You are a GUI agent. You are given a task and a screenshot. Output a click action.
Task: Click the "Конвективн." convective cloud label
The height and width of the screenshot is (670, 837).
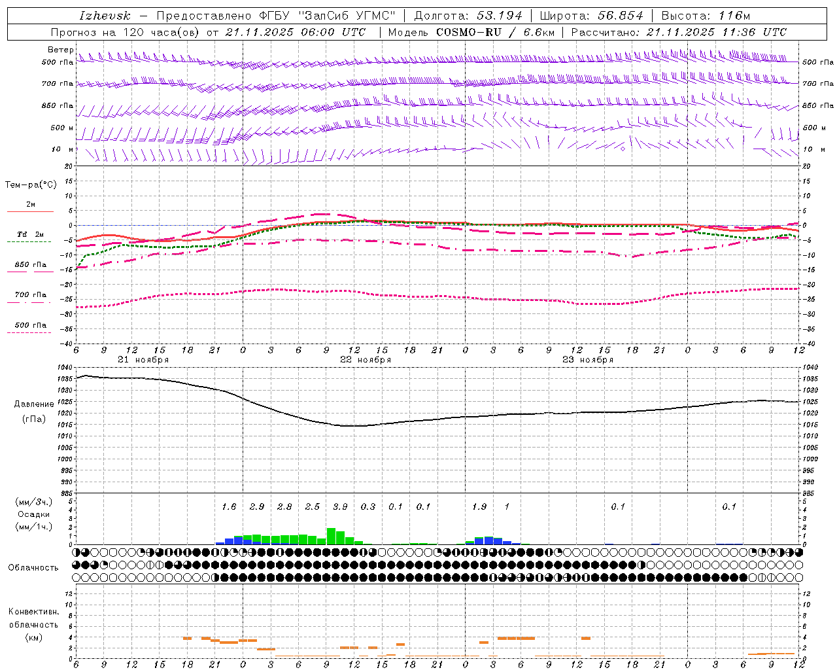(x=33, y=612)
